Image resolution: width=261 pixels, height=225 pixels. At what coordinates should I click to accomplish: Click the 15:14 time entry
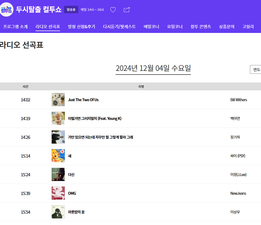[x=26, y=156]
